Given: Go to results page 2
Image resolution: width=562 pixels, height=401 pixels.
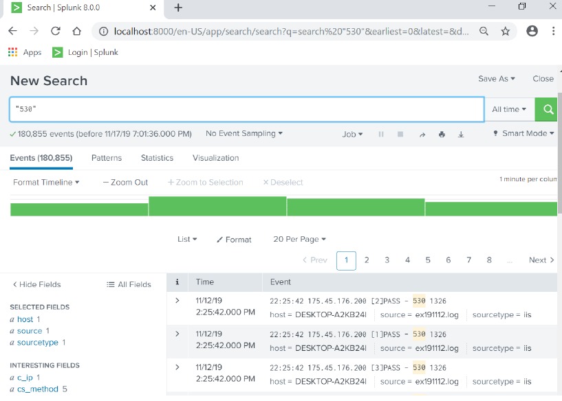Looking at the screenshot, I should coord(367,260).
